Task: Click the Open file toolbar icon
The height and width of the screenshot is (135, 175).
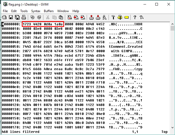Action: click(x=4, y=17)
